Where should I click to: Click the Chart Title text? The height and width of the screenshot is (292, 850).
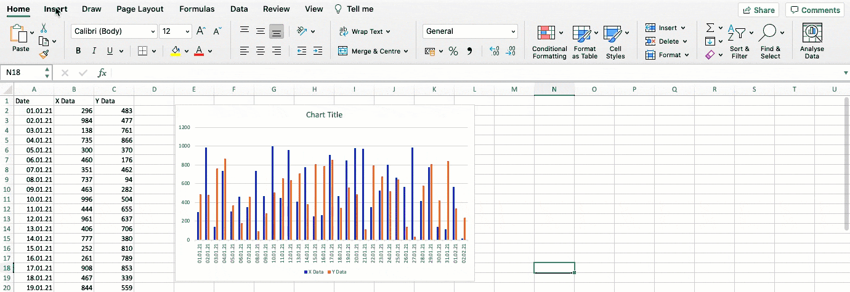point(324,115)
